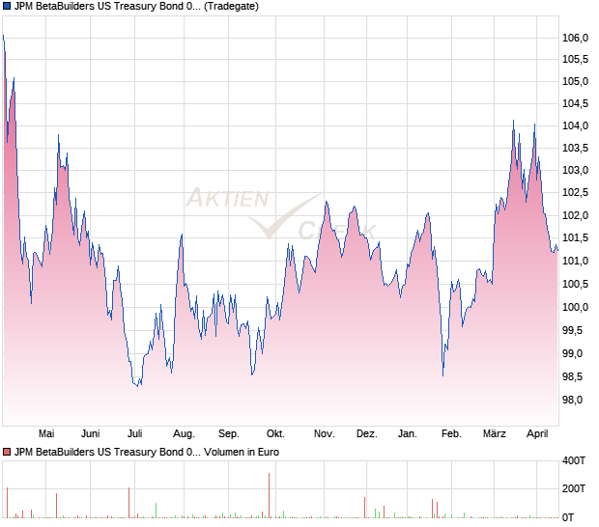This screenshot has width=599, height=527.
Task: Click the 100,5 price axis value
Action: pos(575,285)
